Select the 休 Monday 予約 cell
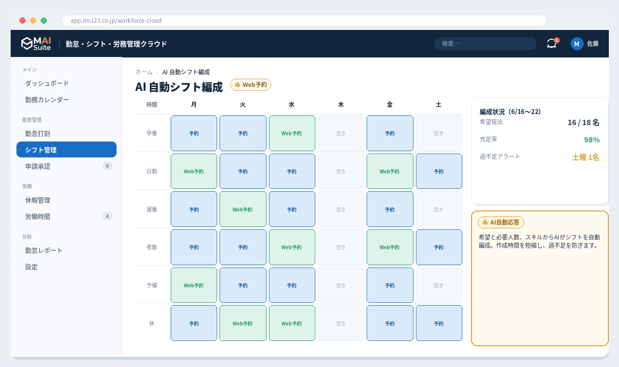 (194, 324)
